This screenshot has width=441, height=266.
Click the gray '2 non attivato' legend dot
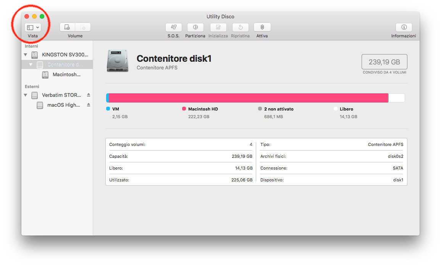point(260,109)
